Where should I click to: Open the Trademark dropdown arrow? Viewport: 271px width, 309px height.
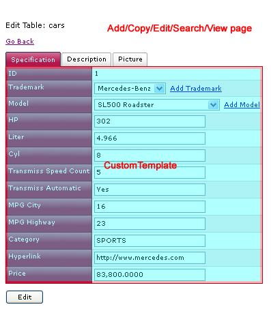pos(159,88)
